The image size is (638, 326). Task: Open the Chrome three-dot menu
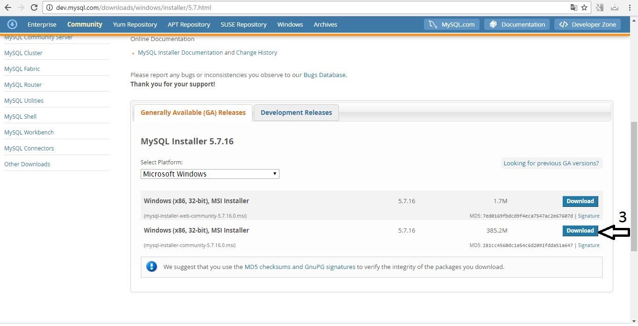coord(629,7)
